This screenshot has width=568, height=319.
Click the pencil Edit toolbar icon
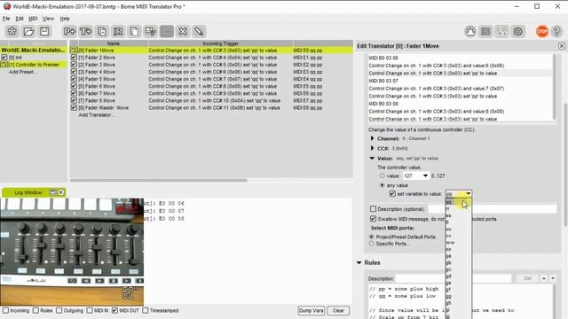tap(199, 32)
